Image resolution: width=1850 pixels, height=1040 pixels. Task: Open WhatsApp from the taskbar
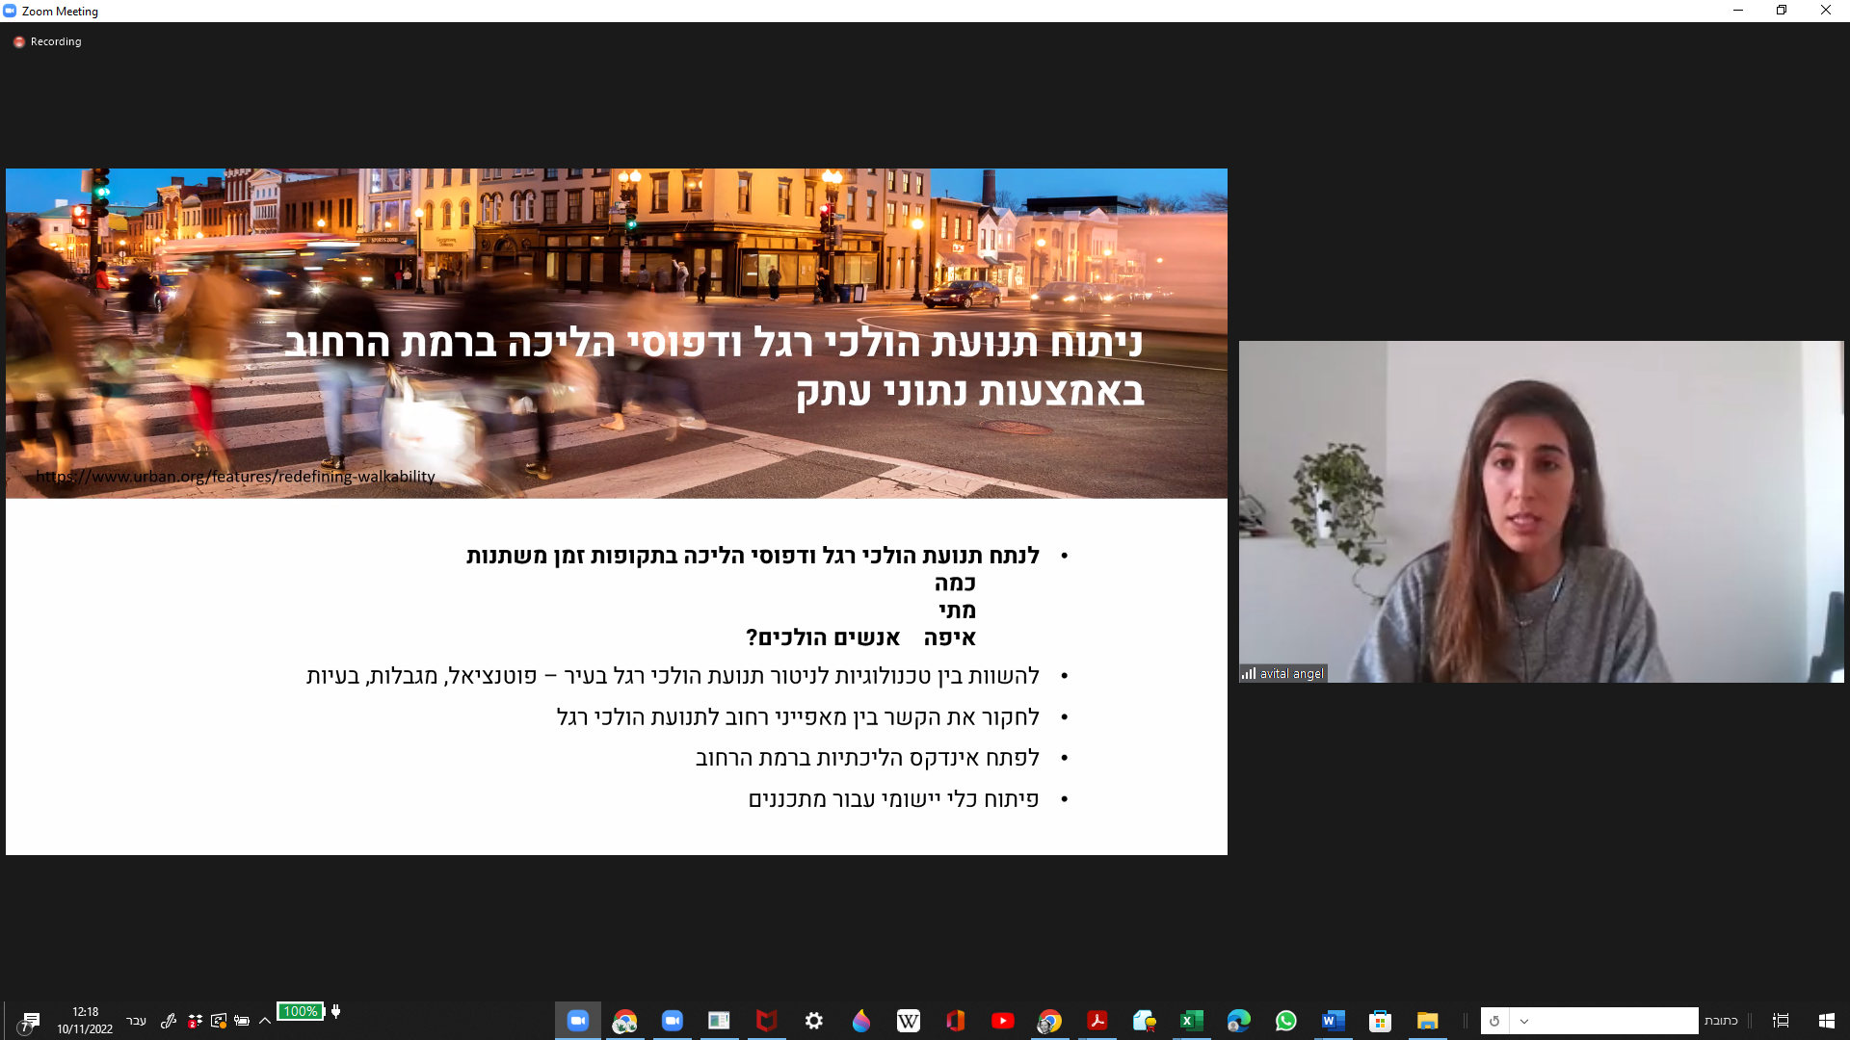[1285, 1021]
